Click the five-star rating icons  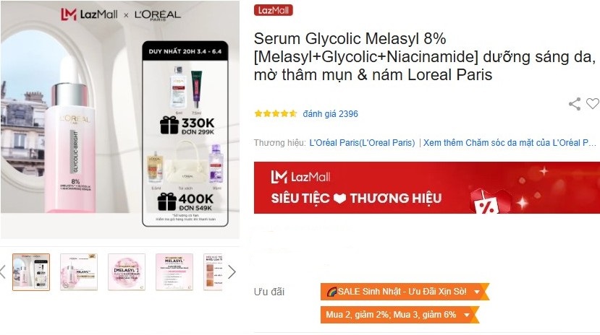(276, 113)
